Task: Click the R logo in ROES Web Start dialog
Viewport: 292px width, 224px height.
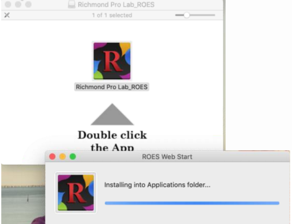Action: (x=76, y=192)
